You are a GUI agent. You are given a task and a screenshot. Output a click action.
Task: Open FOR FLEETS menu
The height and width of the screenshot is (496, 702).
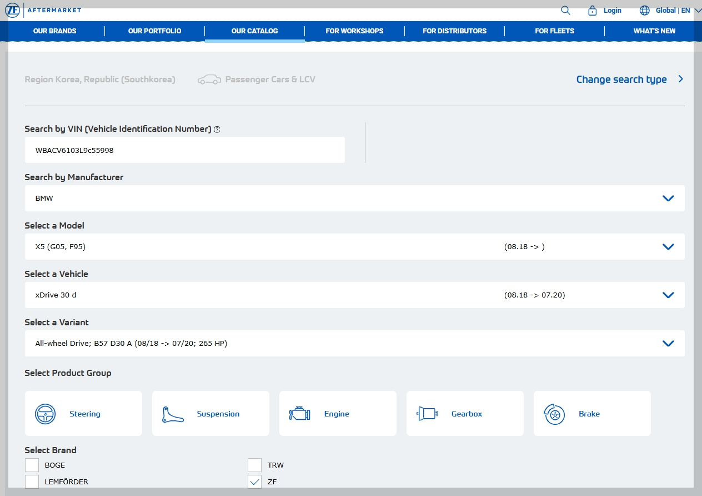pos(554,31)
